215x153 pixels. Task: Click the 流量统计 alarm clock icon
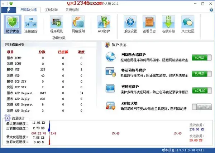coord(8,118)
